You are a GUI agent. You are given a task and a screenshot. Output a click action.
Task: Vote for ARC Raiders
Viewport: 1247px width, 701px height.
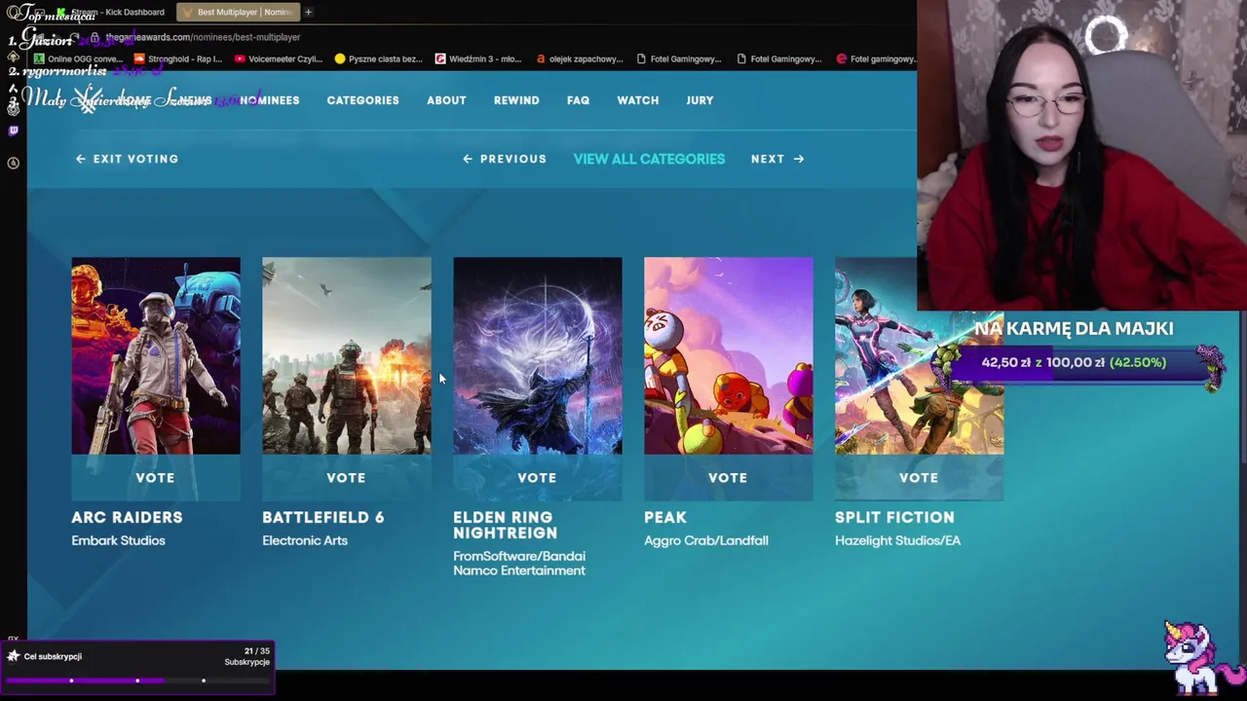pyautogui.click(x=156, y=478)
